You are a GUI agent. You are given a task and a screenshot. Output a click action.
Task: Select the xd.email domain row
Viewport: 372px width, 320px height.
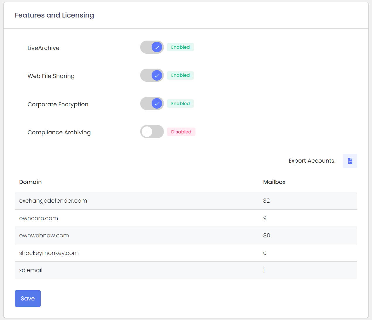[31, 270]
